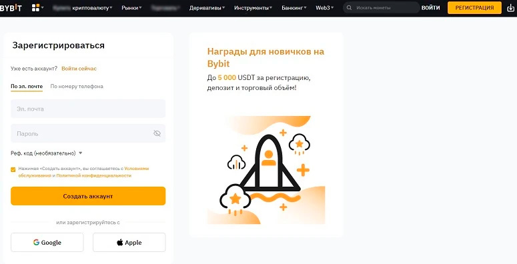The image size is (517, 264).
Task: Click the magnifier search icon
Action: [x=349, y=7]
